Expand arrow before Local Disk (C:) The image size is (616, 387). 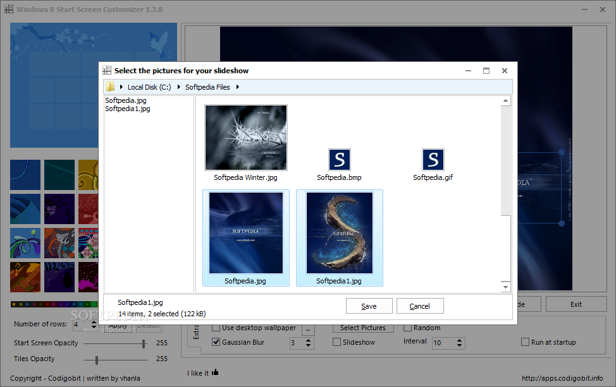[121, 86]
